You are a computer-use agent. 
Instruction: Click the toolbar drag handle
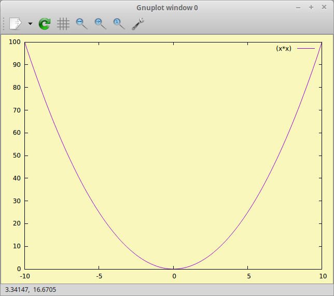pyautogui.click(x=4, y=23)
